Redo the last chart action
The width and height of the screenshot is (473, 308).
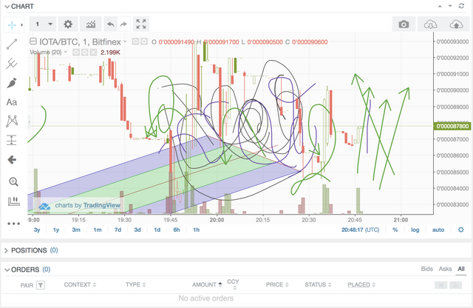point(123,24)
